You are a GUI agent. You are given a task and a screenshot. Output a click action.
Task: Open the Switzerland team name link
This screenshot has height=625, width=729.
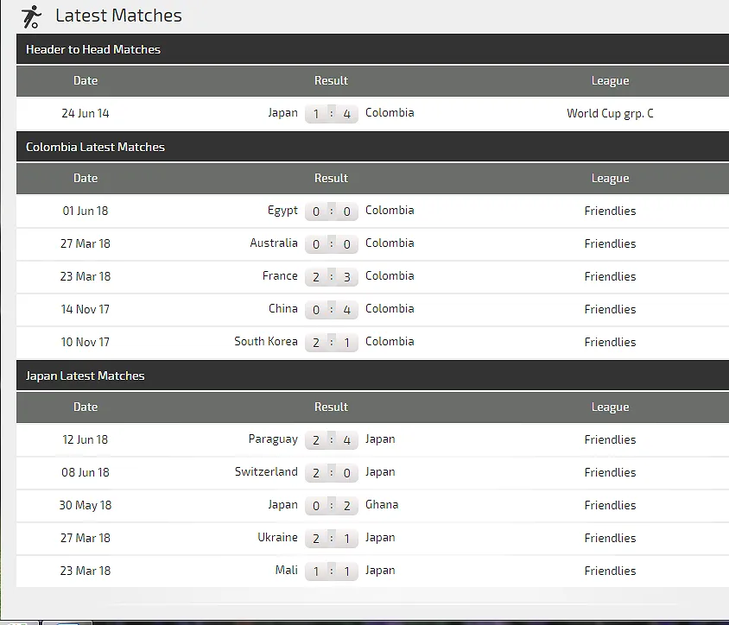tap(266, 471)
